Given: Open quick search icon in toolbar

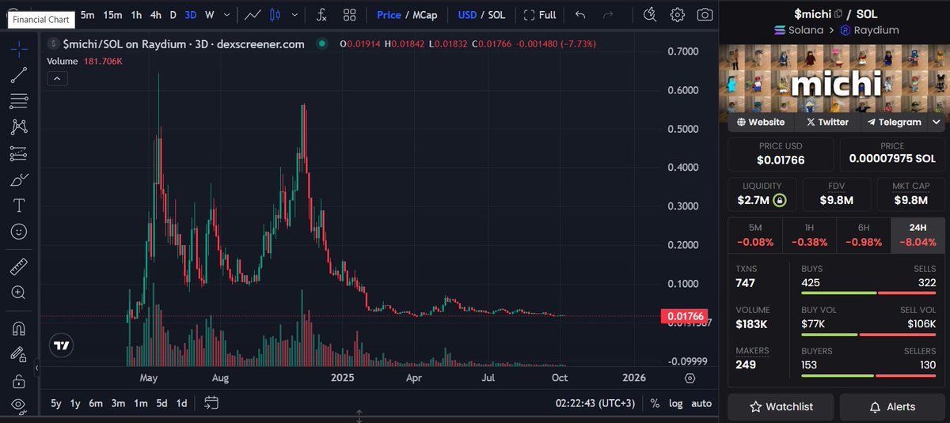Looking at the screenshot, I should coord(651,14).
